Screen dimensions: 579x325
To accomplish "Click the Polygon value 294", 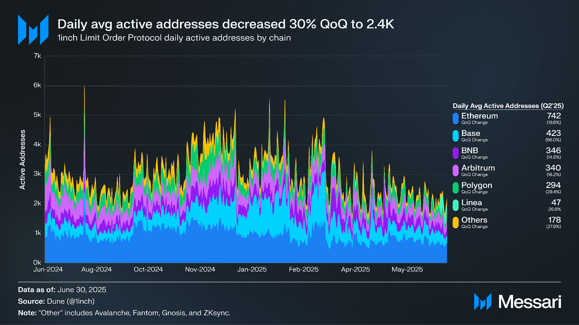I will tap(553, 185).
